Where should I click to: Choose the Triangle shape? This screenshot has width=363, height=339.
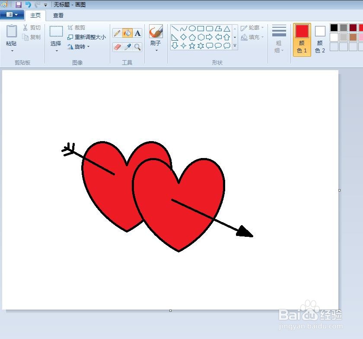(x=227, y=29)
